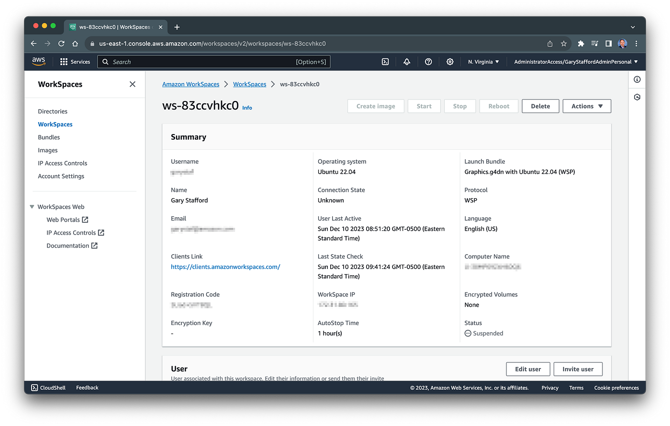670x426 pixels.
Task: Click the Graphics.g4dn launch bundle value
Action: coord(520,172)
